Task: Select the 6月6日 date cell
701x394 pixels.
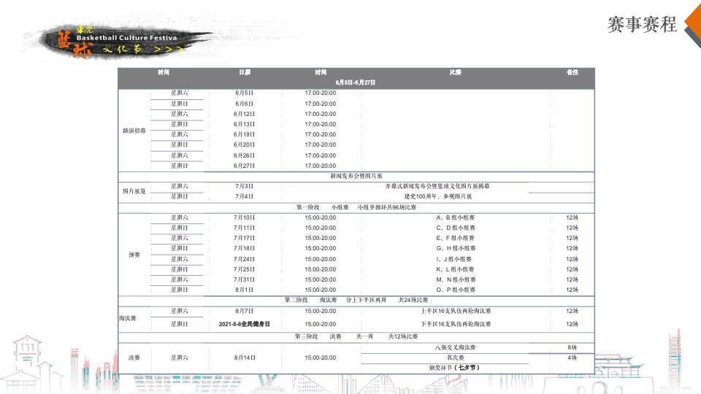Action: [244, 104]
